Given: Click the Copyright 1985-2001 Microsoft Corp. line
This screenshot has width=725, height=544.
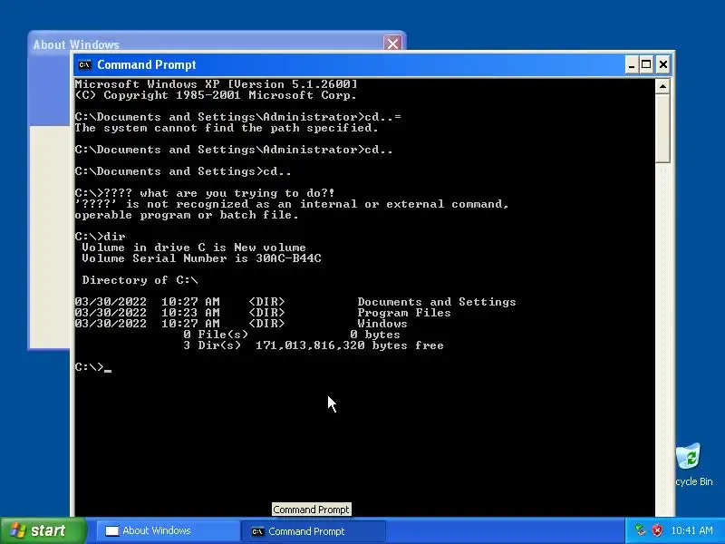Looking at the screenshot, I should click(216, 95).
